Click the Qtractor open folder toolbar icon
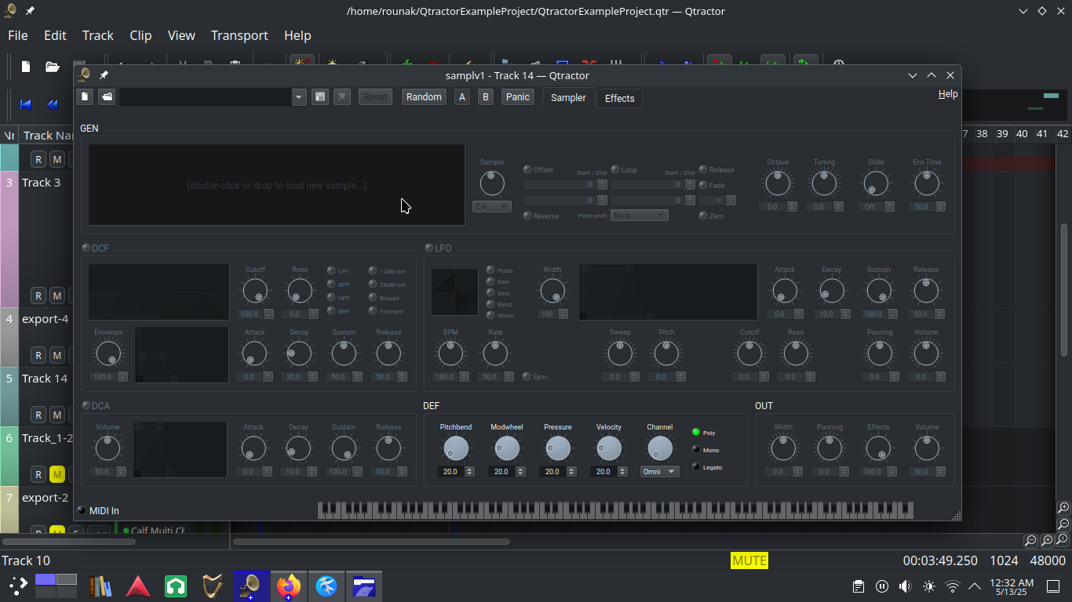The width and height of the screenshot is (1072, 602). 53,67
